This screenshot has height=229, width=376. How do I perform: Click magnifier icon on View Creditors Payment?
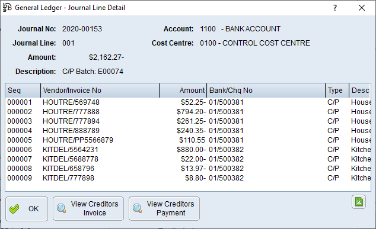coord(138,208)
